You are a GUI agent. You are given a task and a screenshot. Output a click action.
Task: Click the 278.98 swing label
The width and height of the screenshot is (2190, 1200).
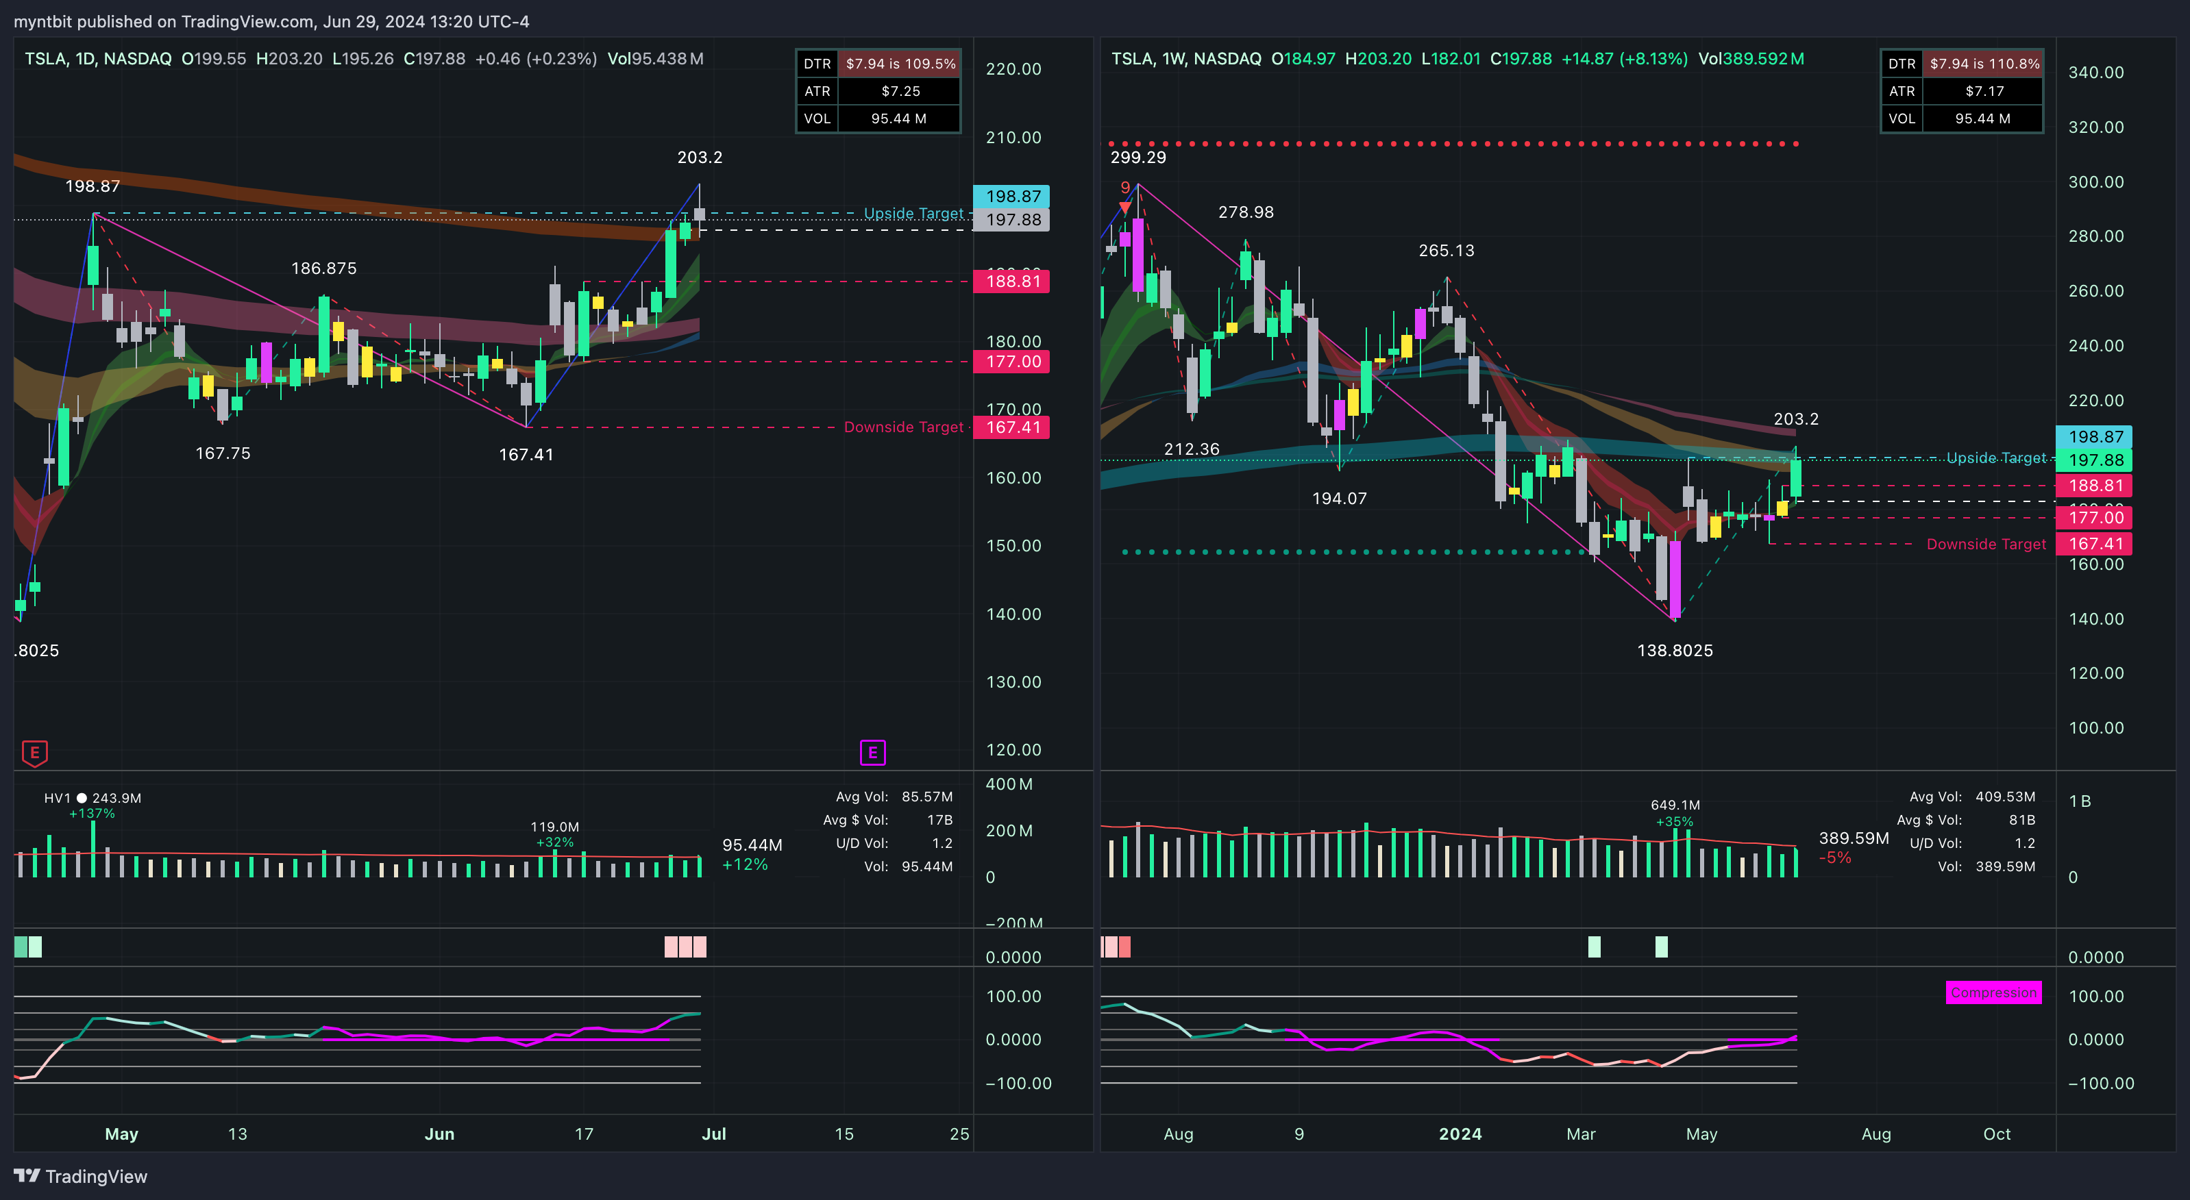(x=1246, y=212)
